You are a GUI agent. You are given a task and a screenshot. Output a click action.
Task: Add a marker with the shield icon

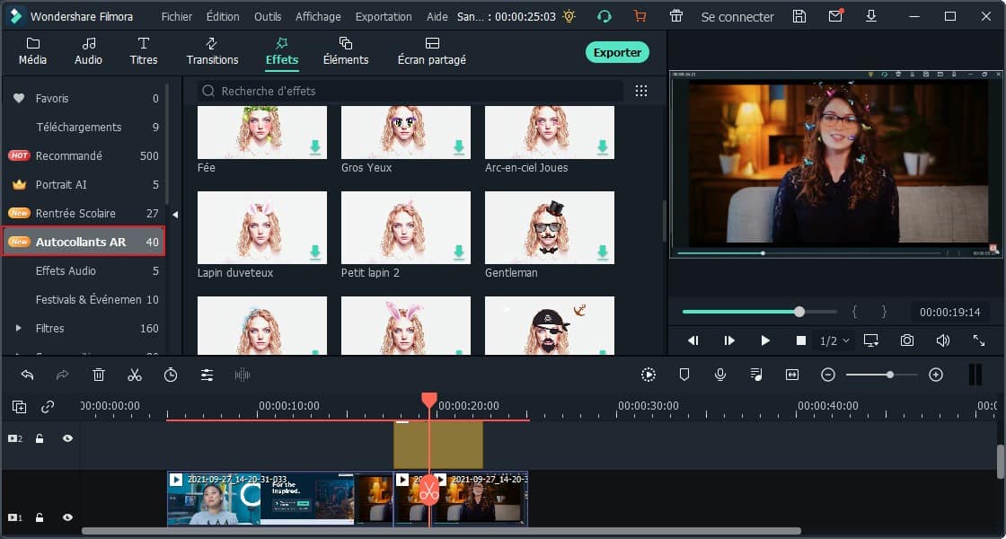[x=684, y=375]
